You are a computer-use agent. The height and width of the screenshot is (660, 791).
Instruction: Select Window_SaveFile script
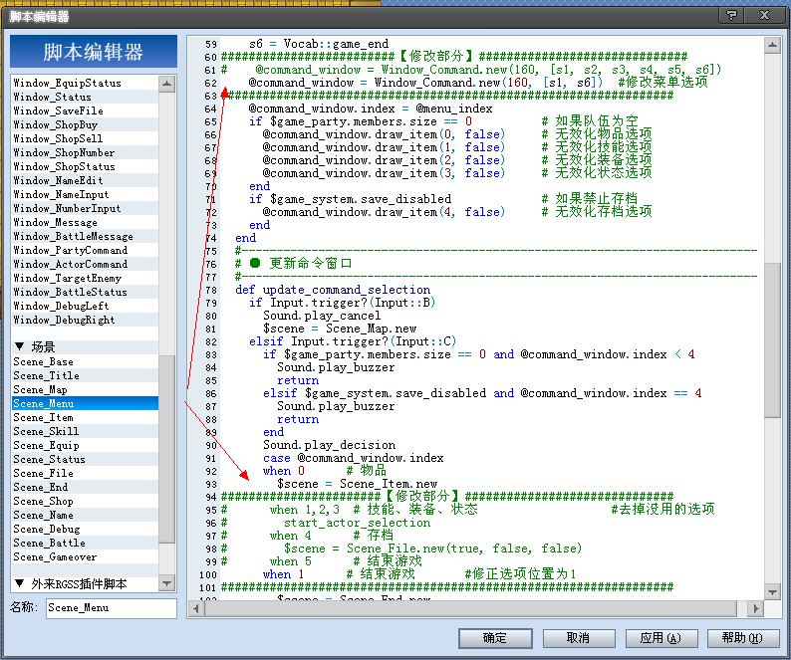(x=85, y=110)
